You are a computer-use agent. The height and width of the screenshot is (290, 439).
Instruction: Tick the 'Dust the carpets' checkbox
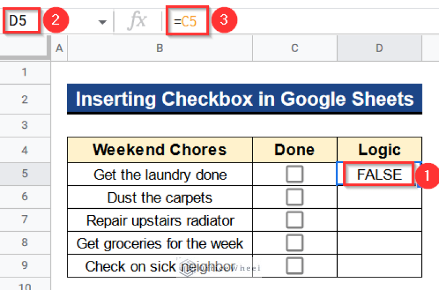click(x=294, y=197)
